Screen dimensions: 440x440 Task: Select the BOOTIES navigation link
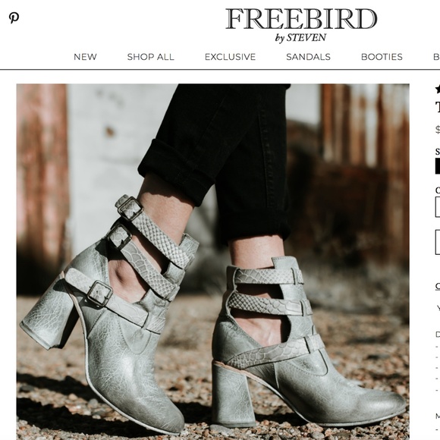(x=382, y=57)
